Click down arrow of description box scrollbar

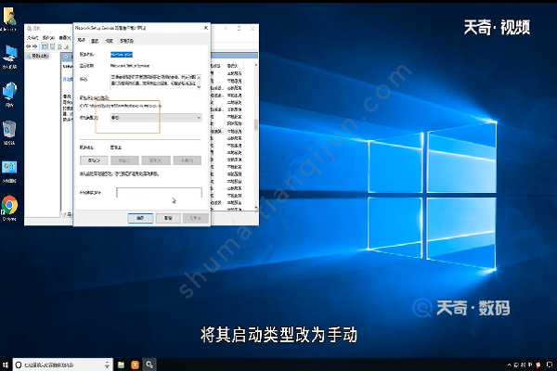pyautogui.click(x=199, y=86)
